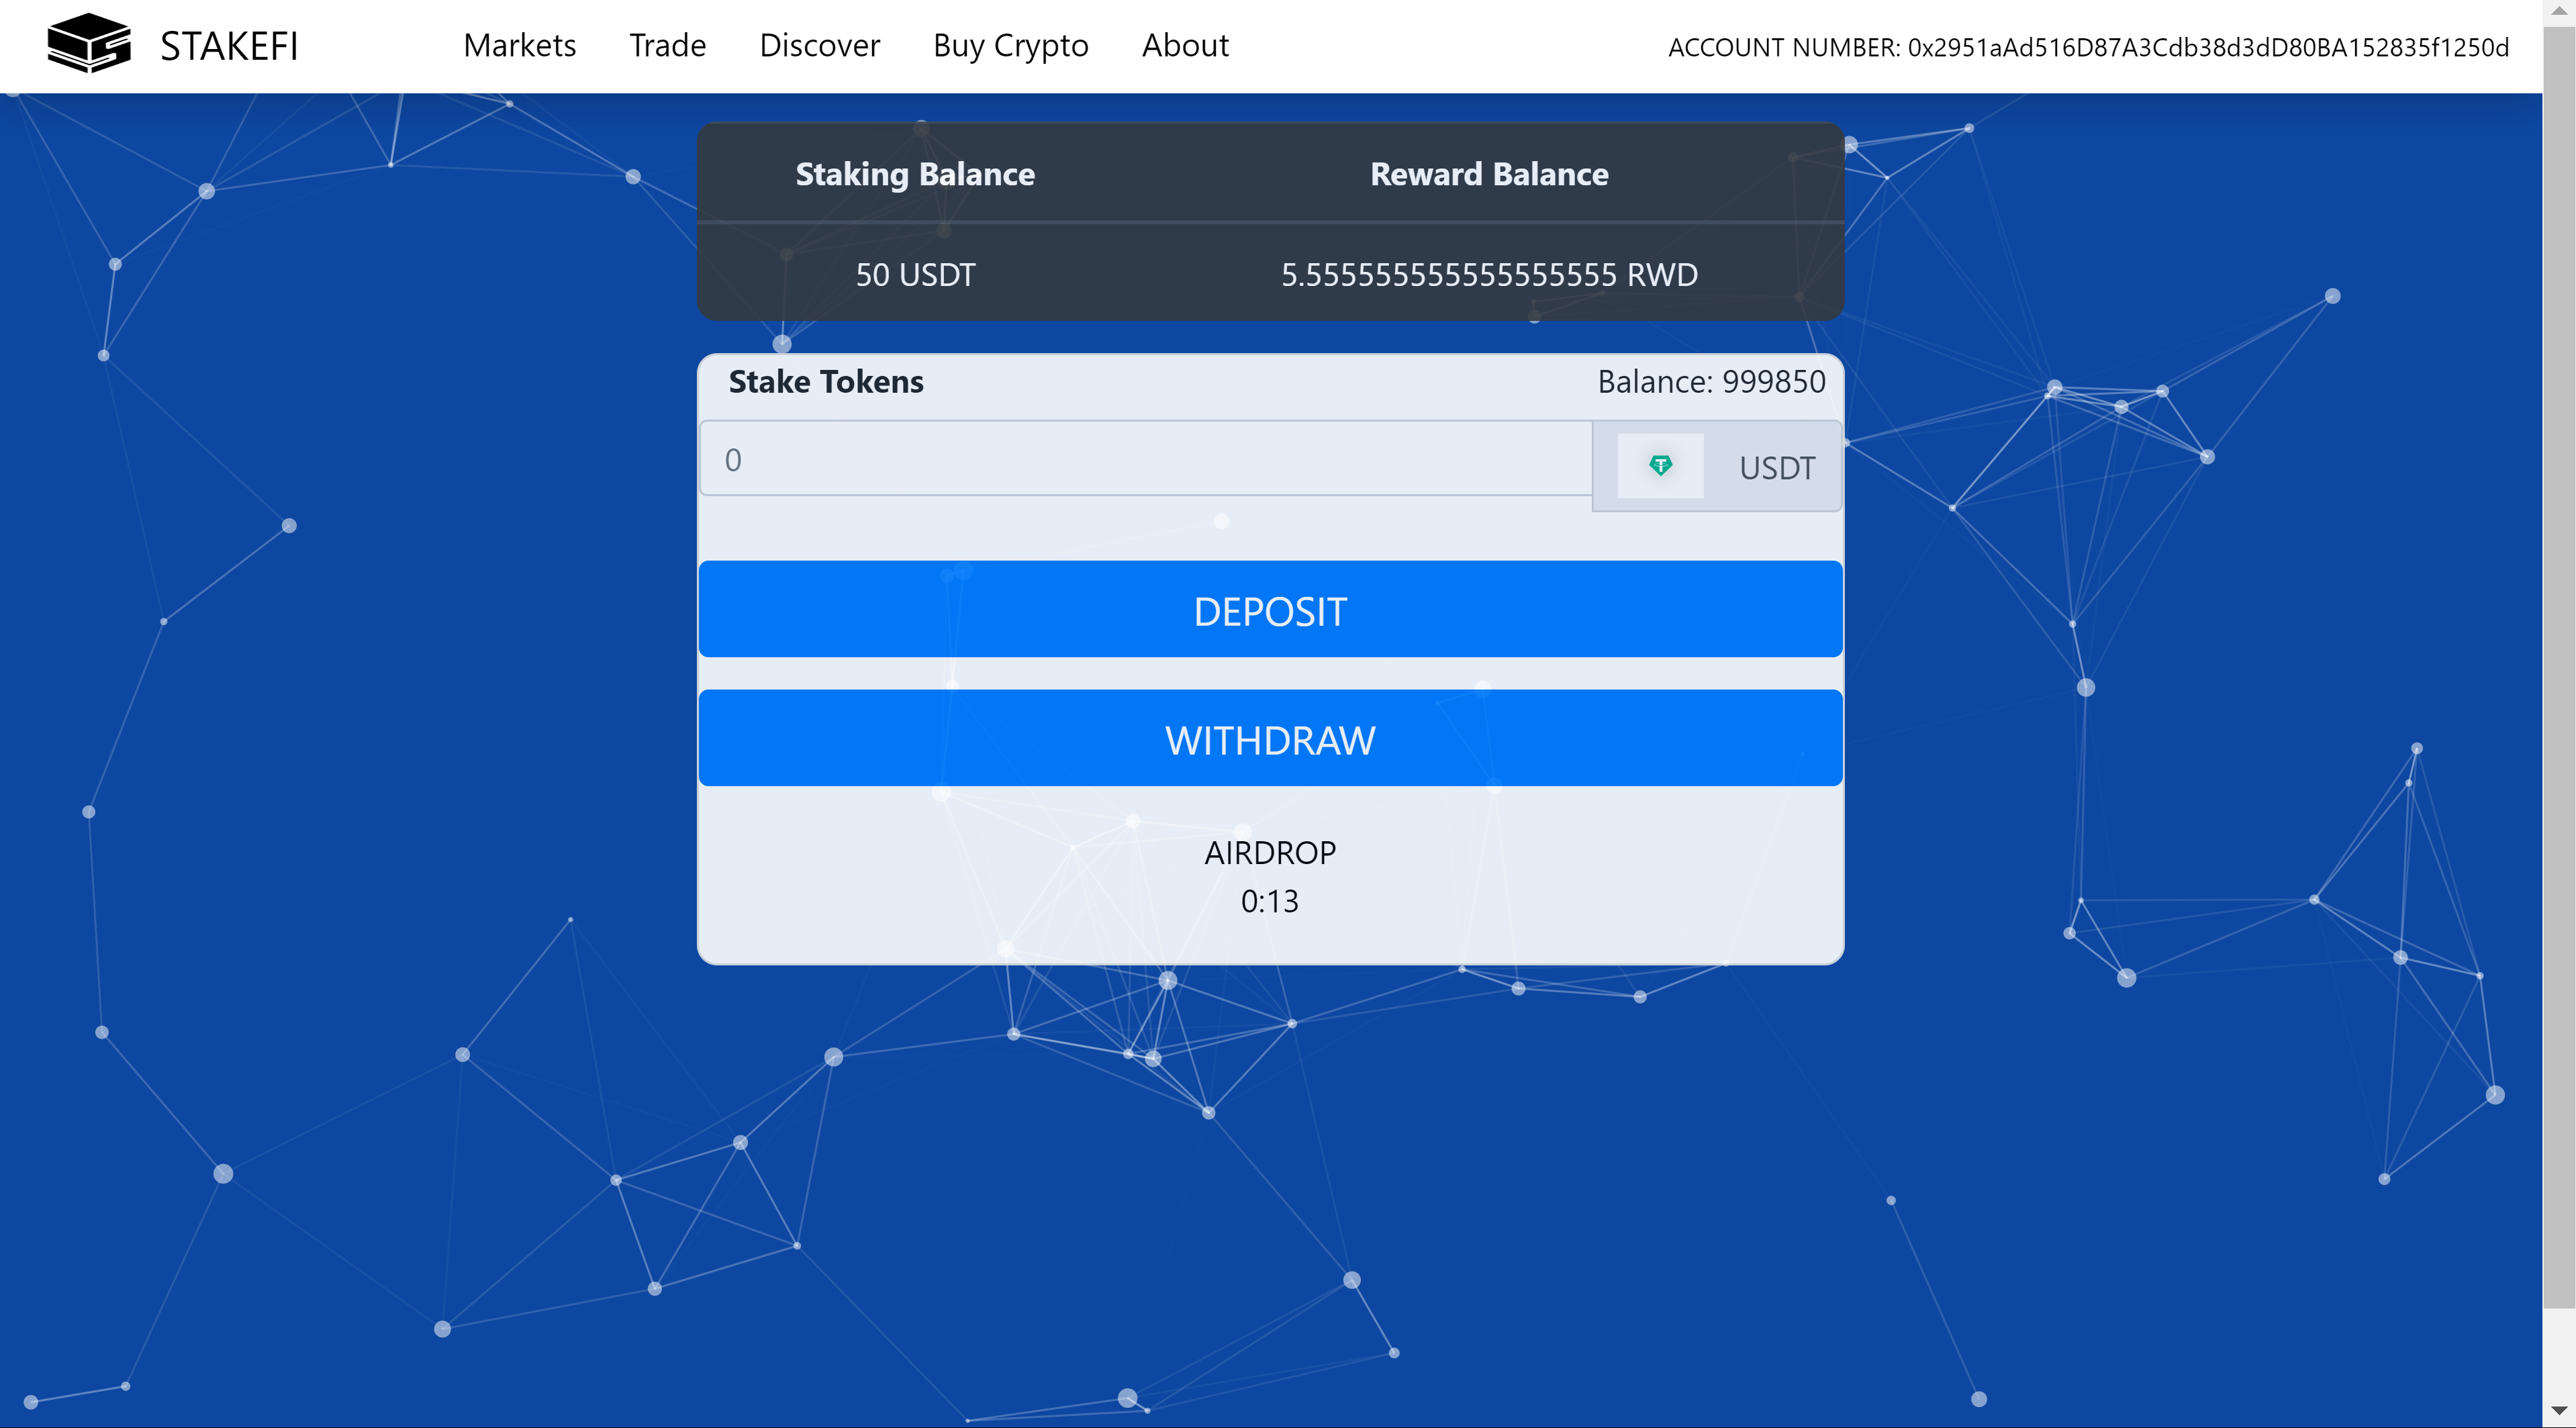Focus the stake amount input field

pyautogui.click(x=1145, y=459)
